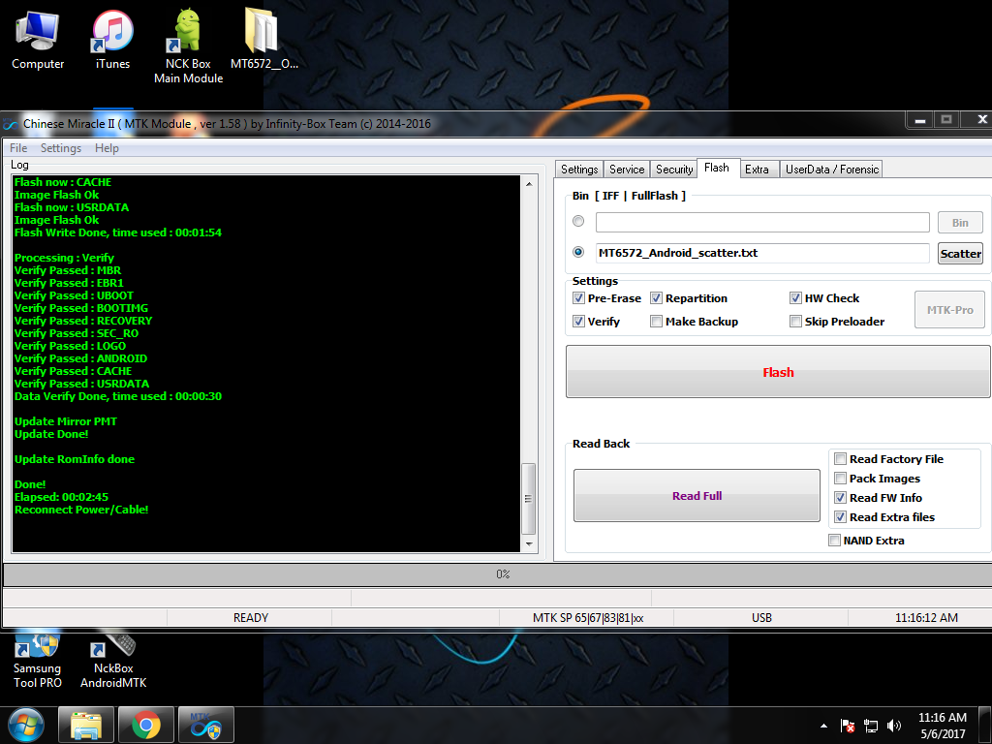Click the scatter file path field
992x744 pixels.
pos(761,253)
